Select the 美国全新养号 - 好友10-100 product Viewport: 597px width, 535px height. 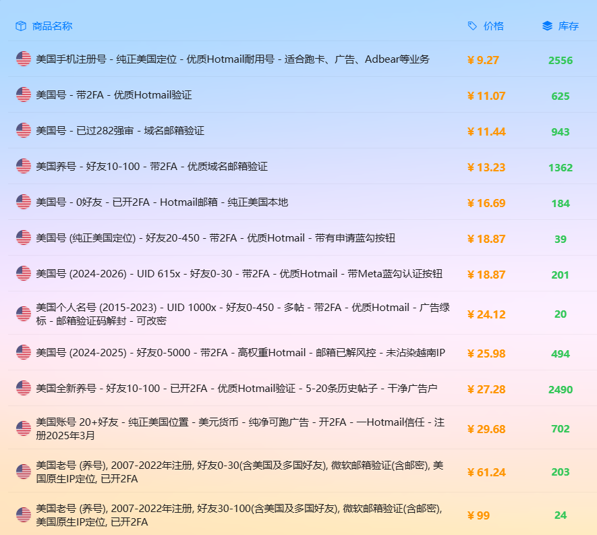(x=237, y=389)
